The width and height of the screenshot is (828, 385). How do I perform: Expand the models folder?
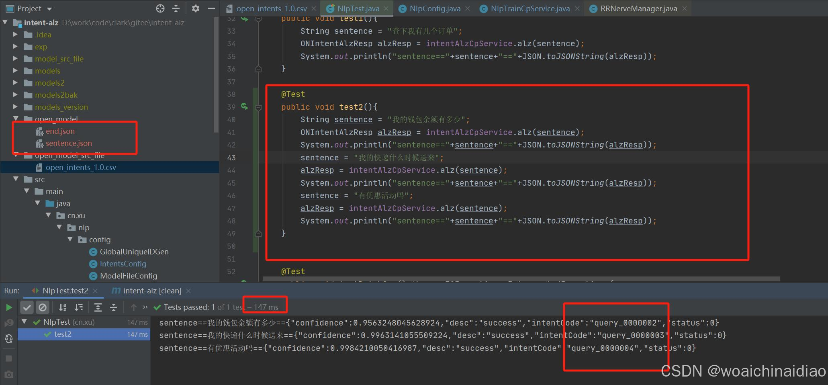click(15, 71)
